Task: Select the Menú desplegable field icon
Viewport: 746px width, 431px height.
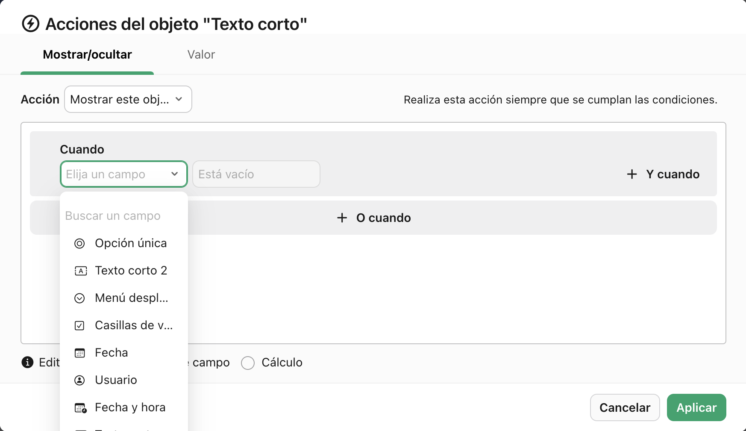Action: pyautogui.click(x=80, y=298)
